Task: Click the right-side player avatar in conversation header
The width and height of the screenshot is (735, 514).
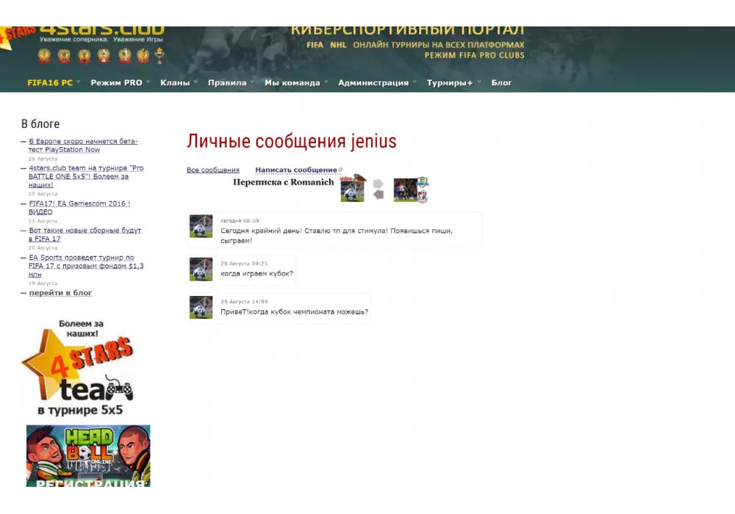Action: (405, 189)
